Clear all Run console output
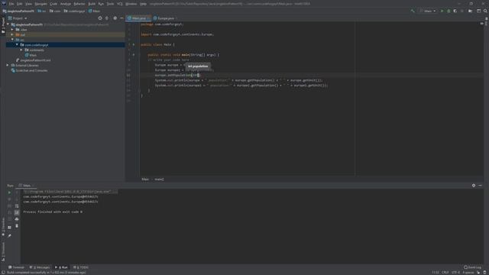The image size is (489, 275). (x=17, y=226)
